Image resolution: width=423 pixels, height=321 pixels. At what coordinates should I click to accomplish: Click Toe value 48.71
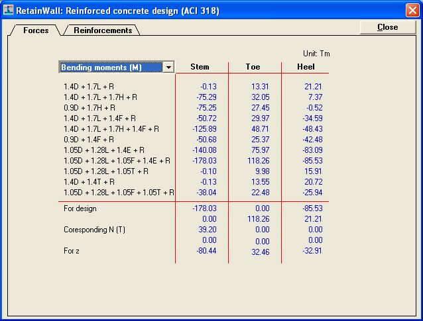(x=261, y=128)
